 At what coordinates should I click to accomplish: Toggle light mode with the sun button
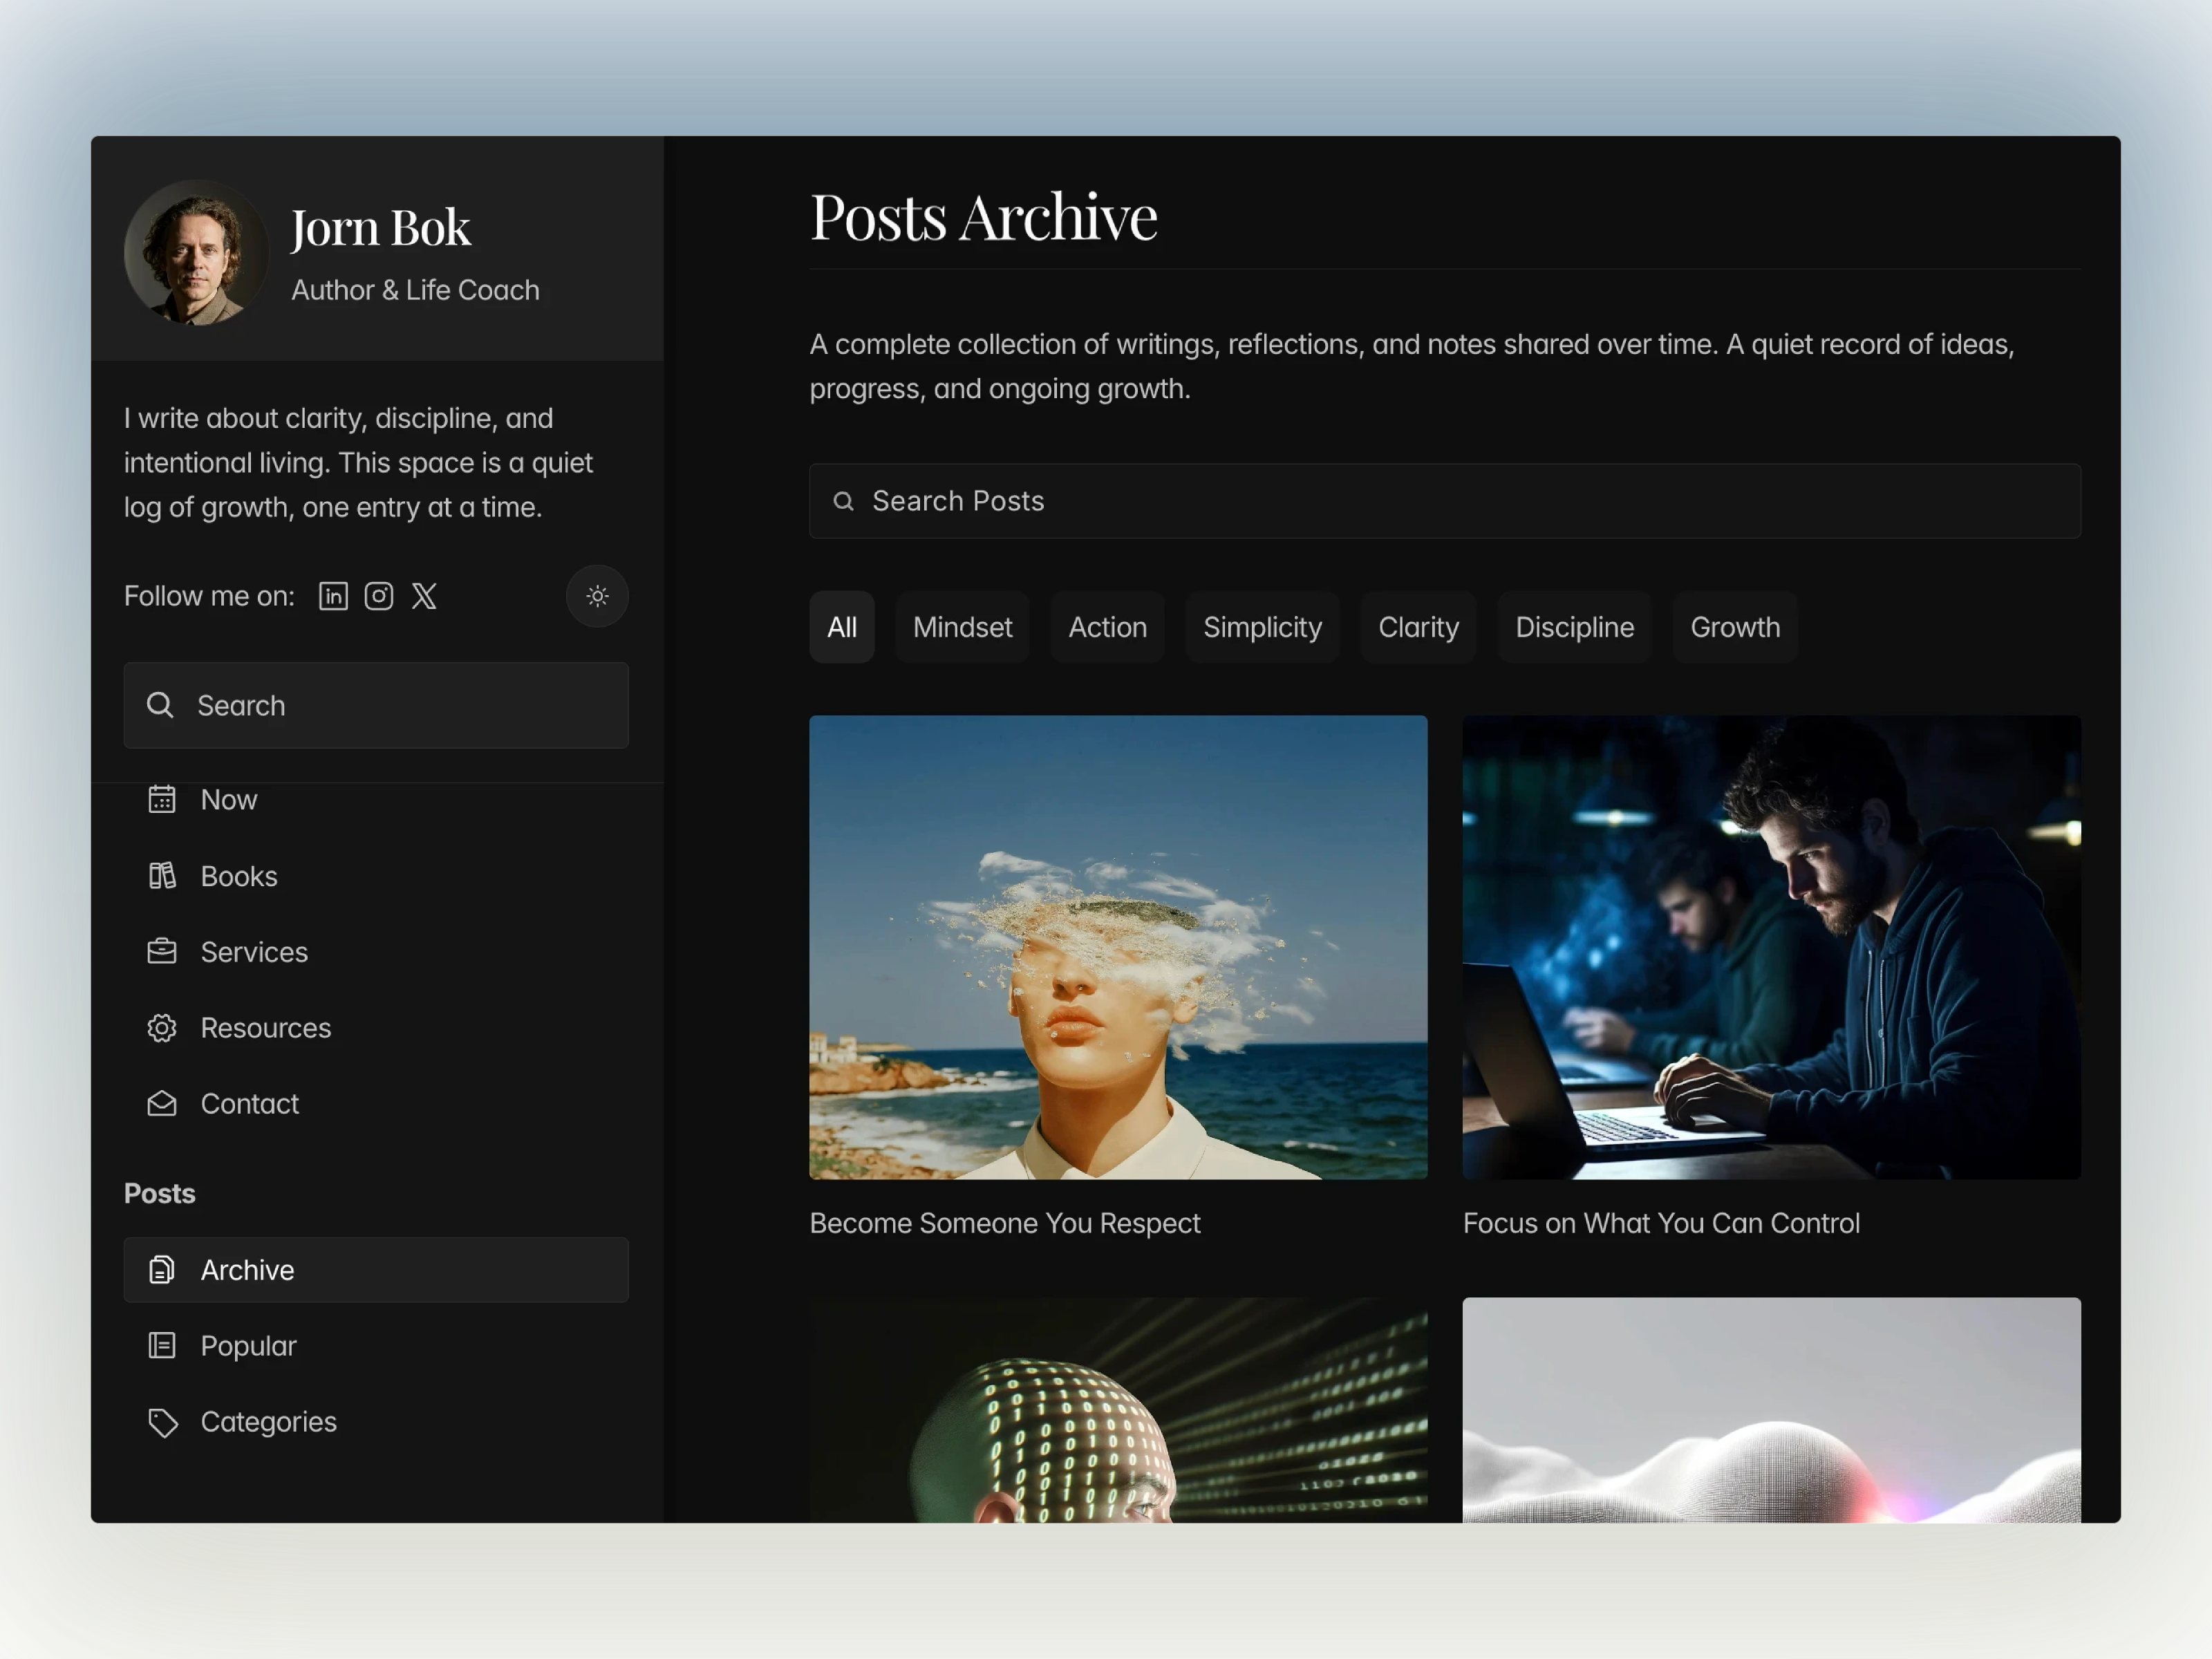(597, 596)
